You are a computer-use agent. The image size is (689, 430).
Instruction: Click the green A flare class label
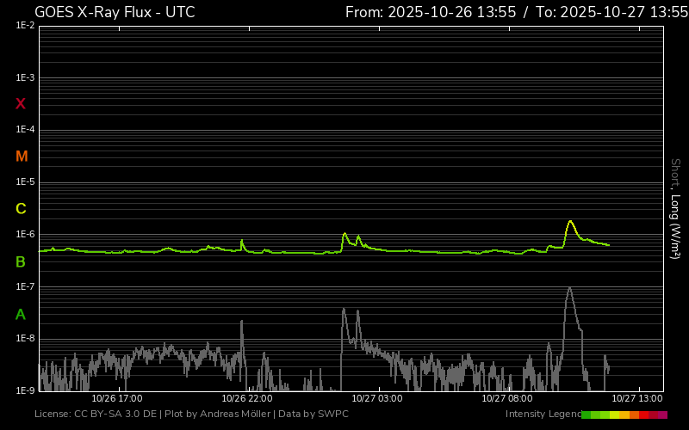click(21, 314)
